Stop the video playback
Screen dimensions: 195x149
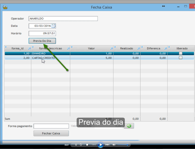[x=87, y=145]
